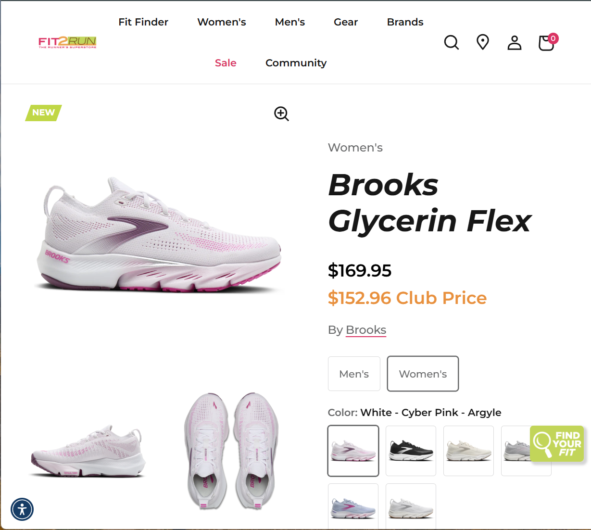Open the shopping cart icon

point(547,42)
